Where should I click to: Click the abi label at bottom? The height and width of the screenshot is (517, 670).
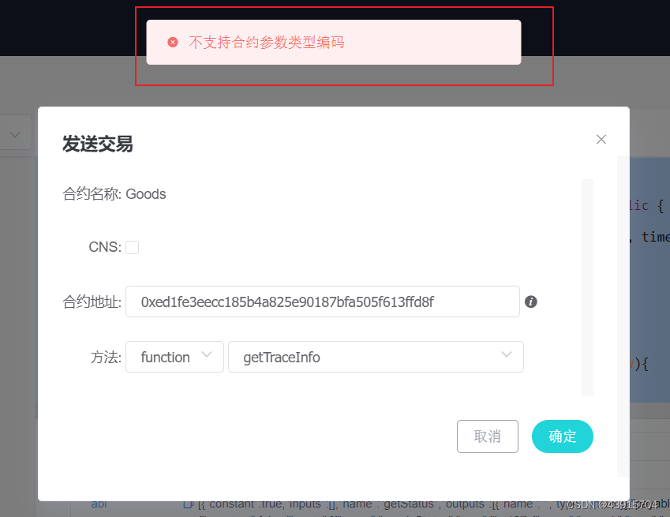pyautogui.click(x=99, y=504)
